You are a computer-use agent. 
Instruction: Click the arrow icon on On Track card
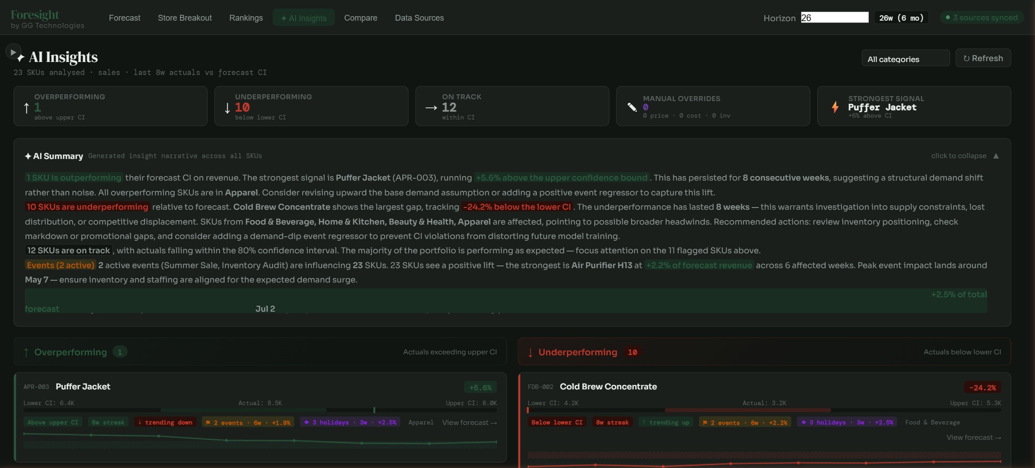tap(431, 108)
